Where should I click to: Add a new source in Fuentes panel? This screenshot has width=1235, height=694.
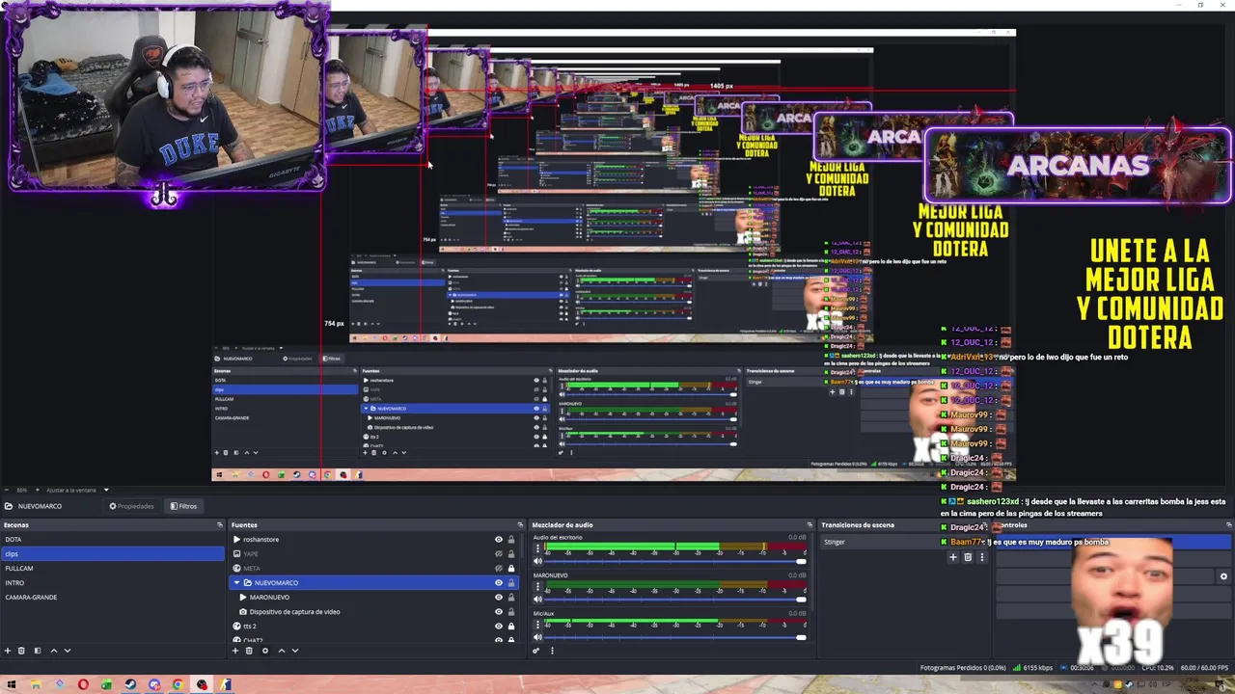[234, 651]
